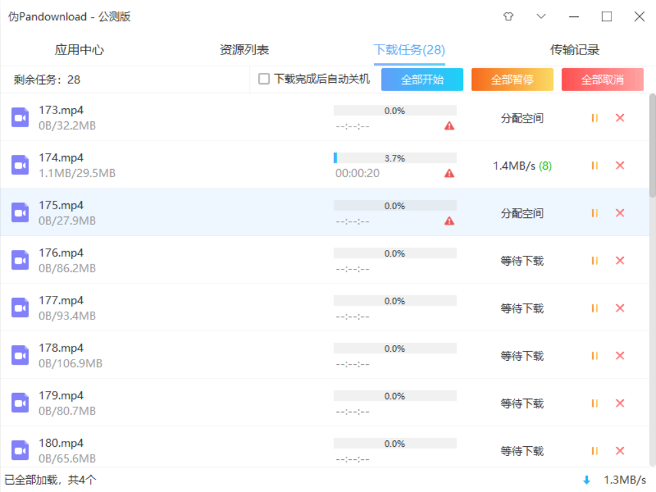
Task: Click the 全部开始 button
Action: tap(422, 80)
